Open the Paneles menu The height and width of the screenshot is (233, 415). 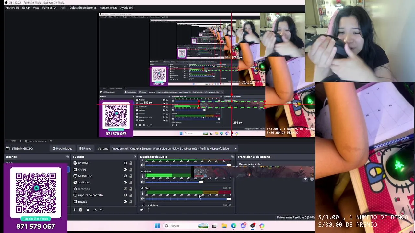49,8
